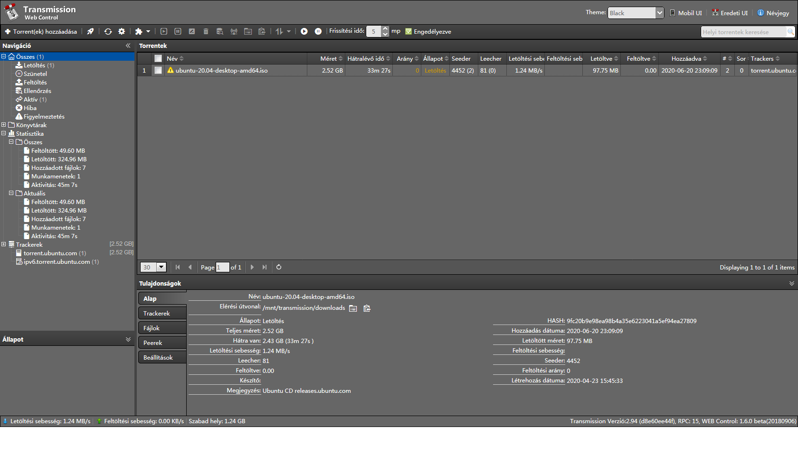Open Eredeti UI link
798x455 pixels.
pos(730,13)
